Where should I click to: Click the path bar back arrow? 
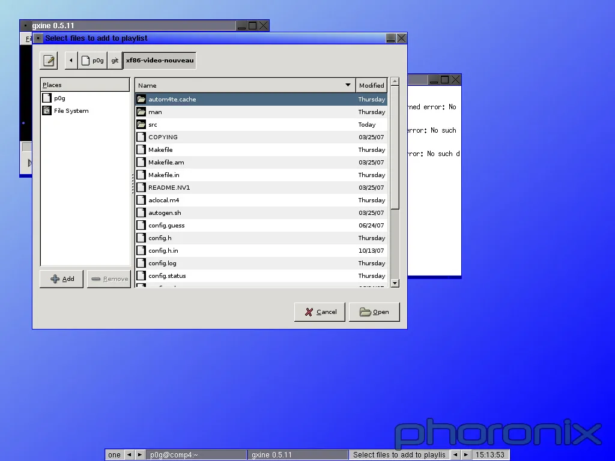(71, 61)
